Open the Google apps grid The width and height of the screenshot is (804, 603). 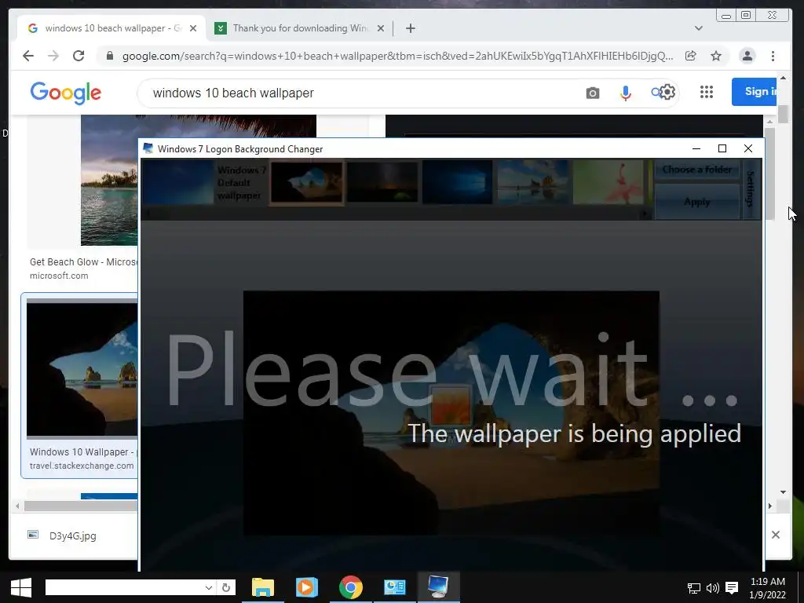707,92
